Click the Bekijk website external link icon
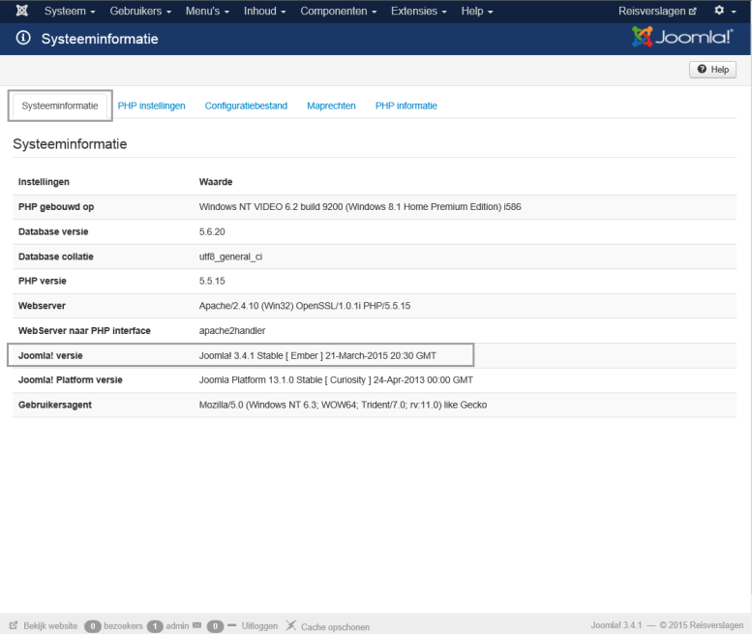752x634 pixels. pyautogui.click(x=14, y=626)
